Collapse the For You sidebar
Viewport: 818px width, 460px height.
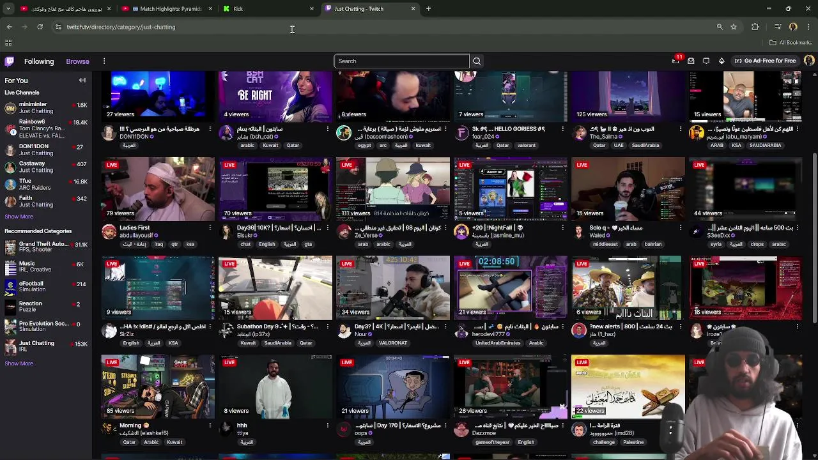[82, 80]
